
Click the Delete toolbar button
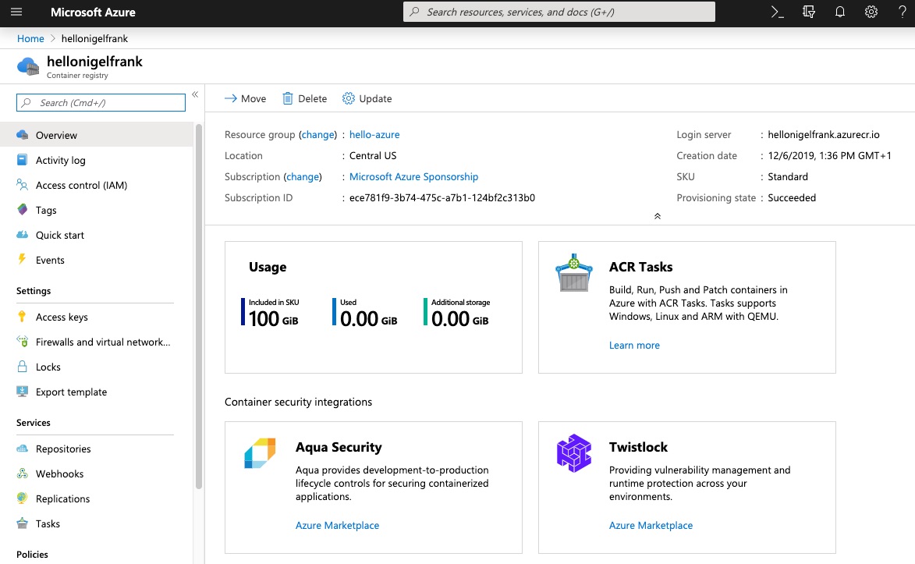[305, 98]
